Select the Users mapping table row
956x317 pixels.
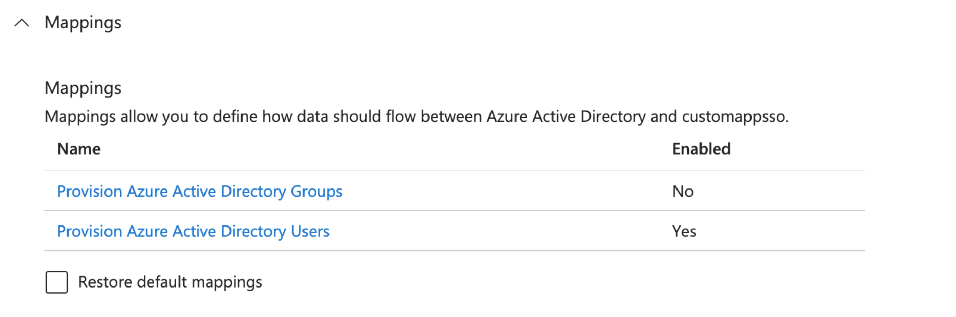tap(371, 231)
